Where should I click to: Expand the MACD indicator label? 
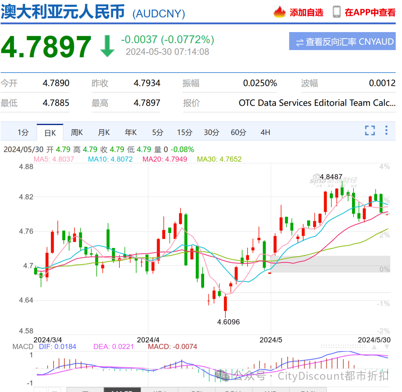click(x=23, y=347)
